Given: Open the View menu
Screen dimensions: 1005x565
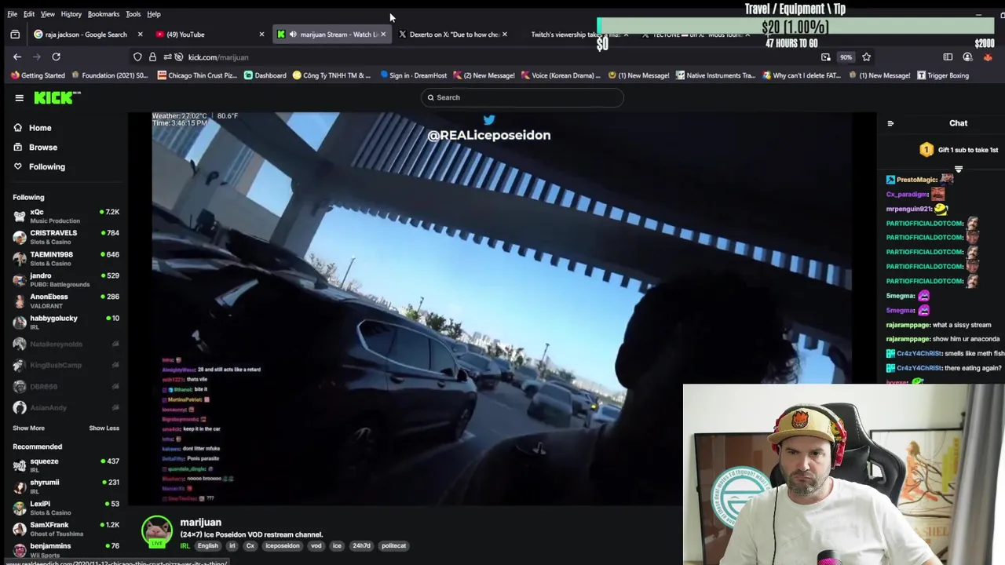Looking at the screenshot, I should (x=48, y=14).
